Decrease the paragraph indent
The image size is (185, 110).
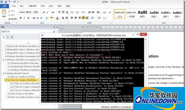tap(89, 12)
